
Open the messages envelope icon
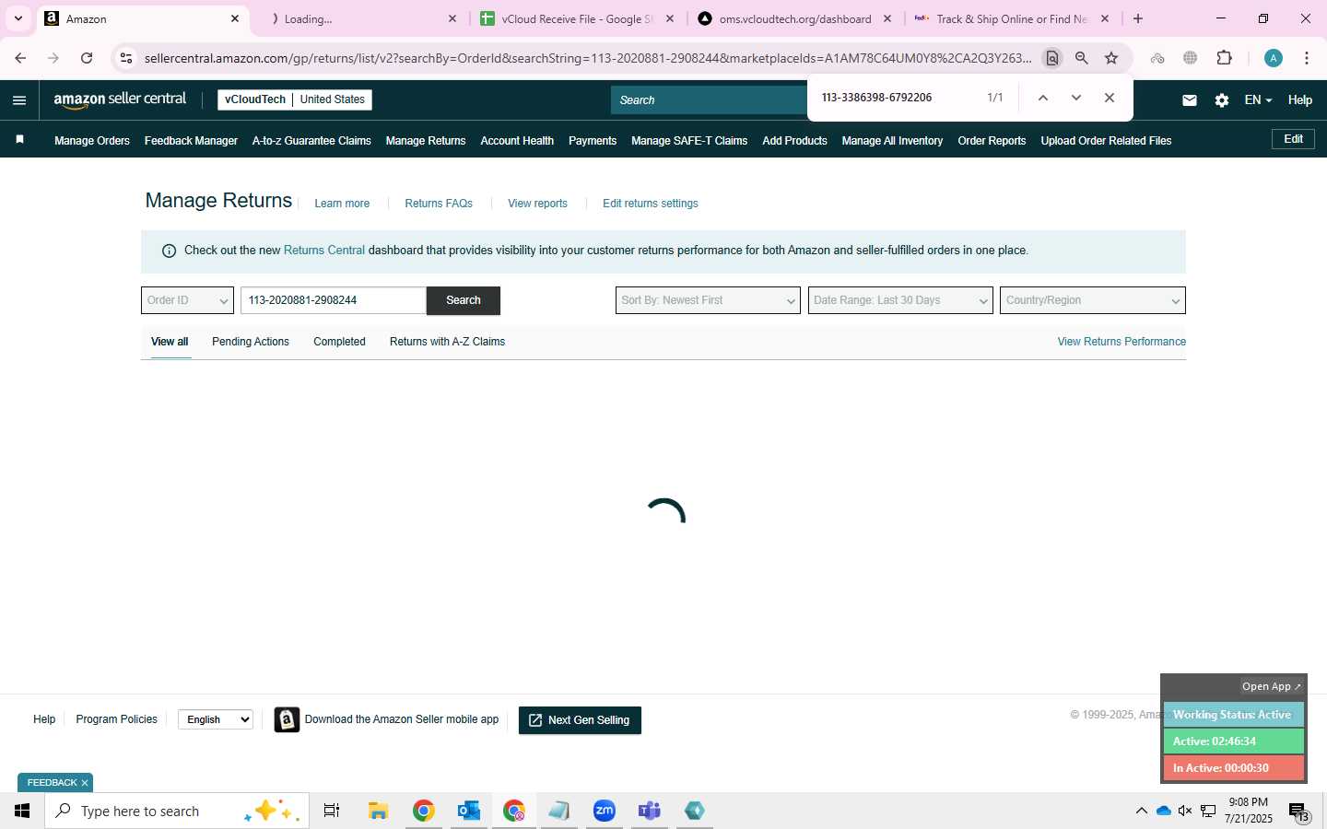1190,100
